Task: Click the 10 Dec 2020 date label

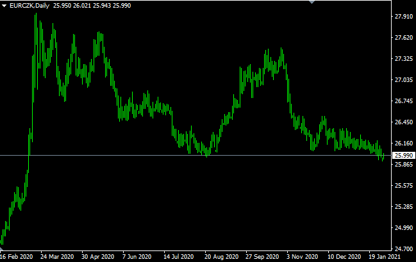Action: tap(344, 257)
